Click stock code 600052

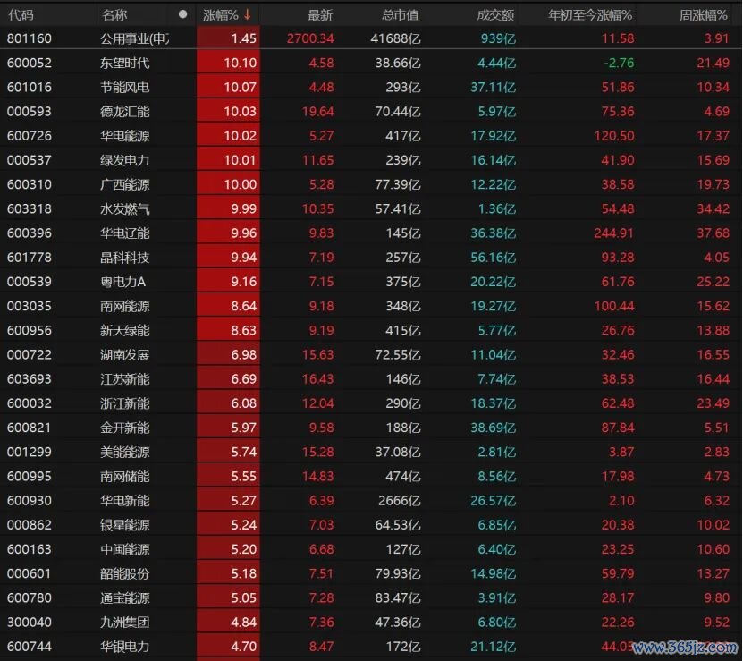coord(30,63)
